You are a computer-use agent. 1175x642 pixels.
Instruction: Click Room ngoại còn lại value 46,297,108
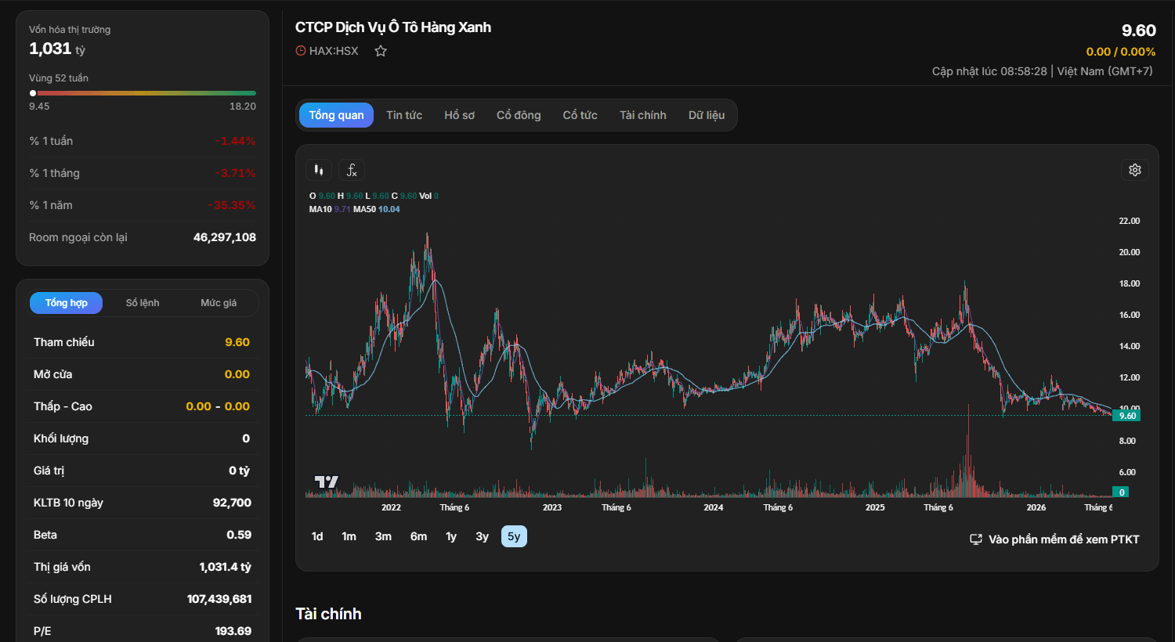click(x=225, y=237)
